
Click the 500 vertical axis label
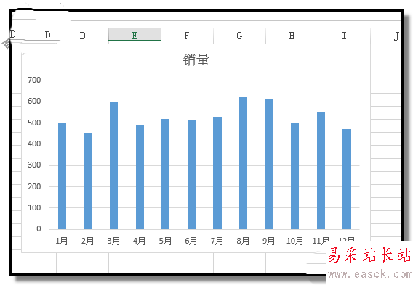click(x=34, y=123)
